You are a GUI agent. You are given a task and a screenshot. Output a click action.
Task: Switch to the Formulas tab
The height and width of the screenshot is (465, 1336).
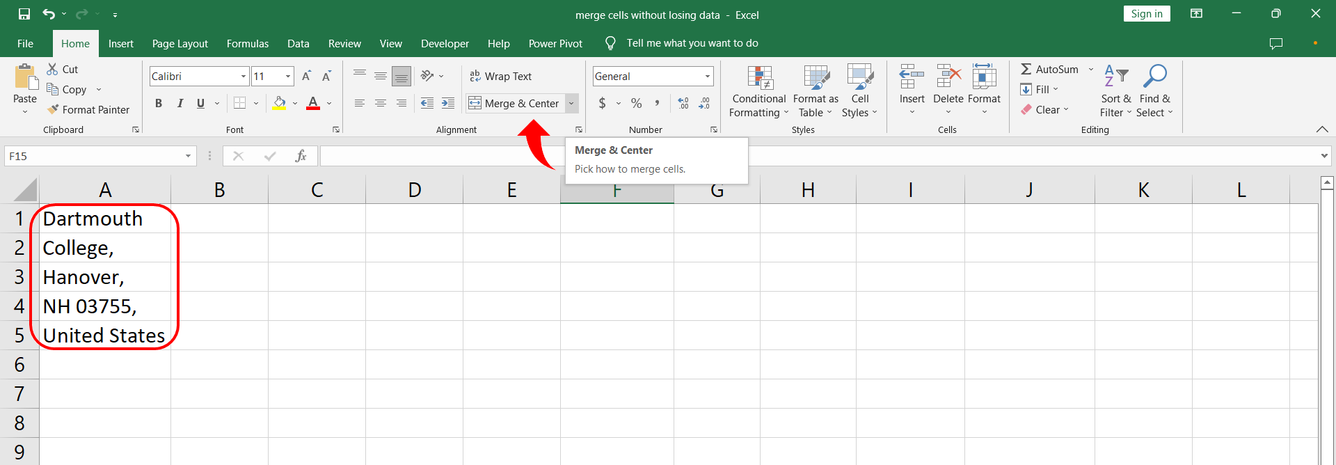[248, 43]
